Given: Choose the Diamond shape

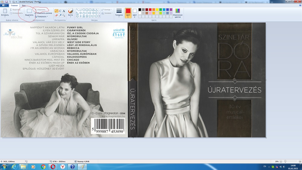Looking at the screenshot, I should tap(81, 13).
